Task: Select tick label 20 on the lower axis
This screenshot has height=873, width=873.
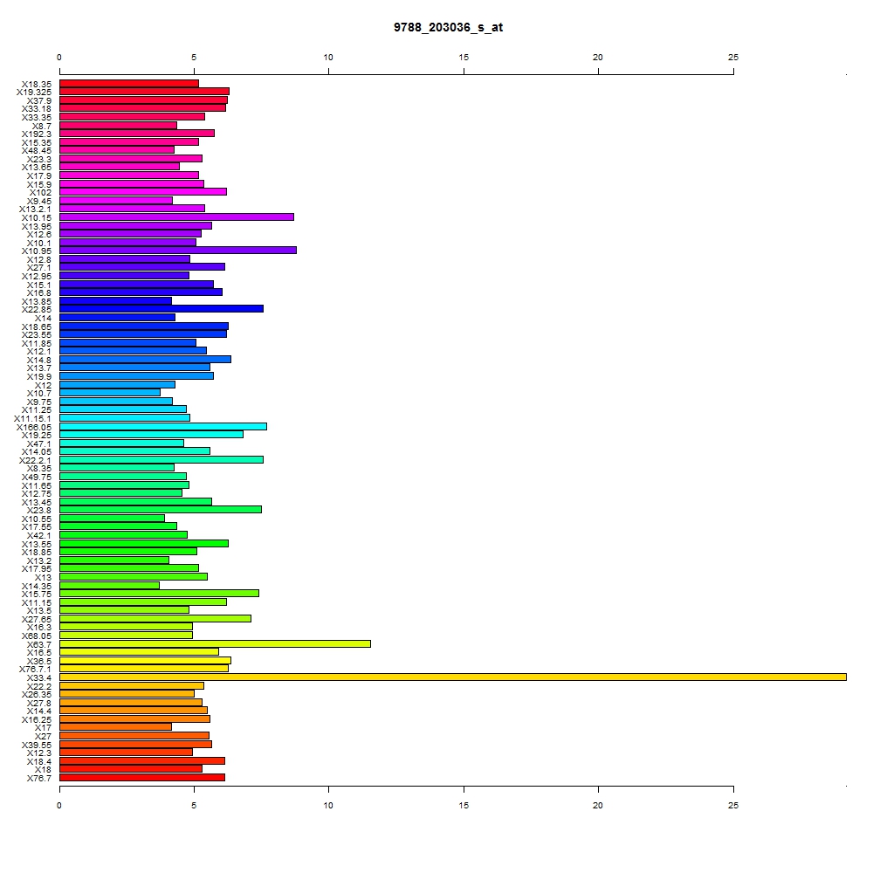Action: pyautogui.click(x=598, y=805)
